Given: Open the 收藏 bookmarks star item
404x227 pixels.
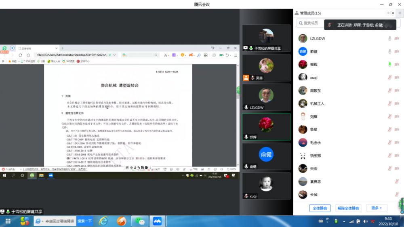Looking at the screenshot, I should pyautogui.click(x=13, y=61).
